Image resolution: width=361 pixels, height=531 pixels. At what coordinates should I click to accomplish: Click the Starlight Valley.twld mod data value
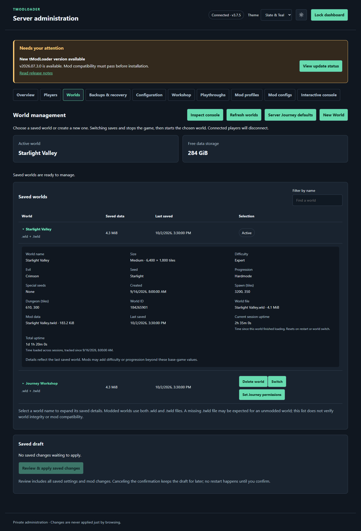click(x=50, y=323)
